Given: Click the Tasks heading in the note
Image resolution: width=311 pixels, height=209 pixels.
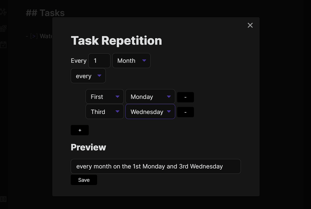Looking at the screenshot, I should pos(45,13).
